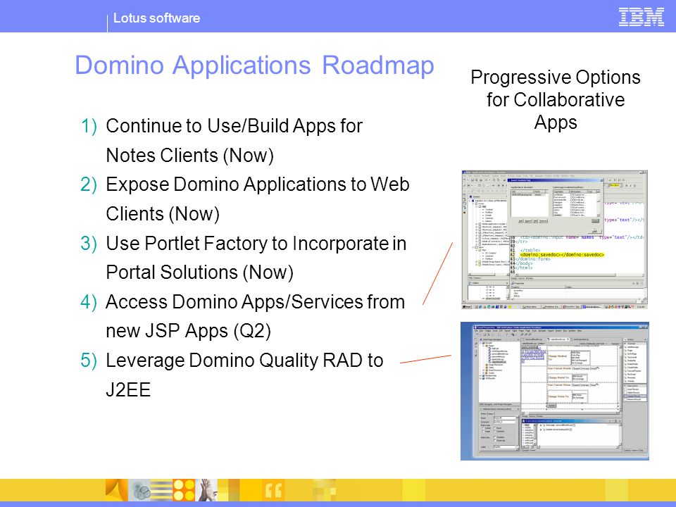Open the upper code editor screenshot thumbnail
This screenshot has width=676, height=507.
point(554,239)
